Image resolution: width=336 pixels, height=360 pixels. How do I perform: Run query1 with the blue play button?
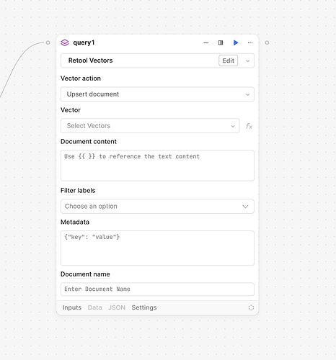coord(236,42)
